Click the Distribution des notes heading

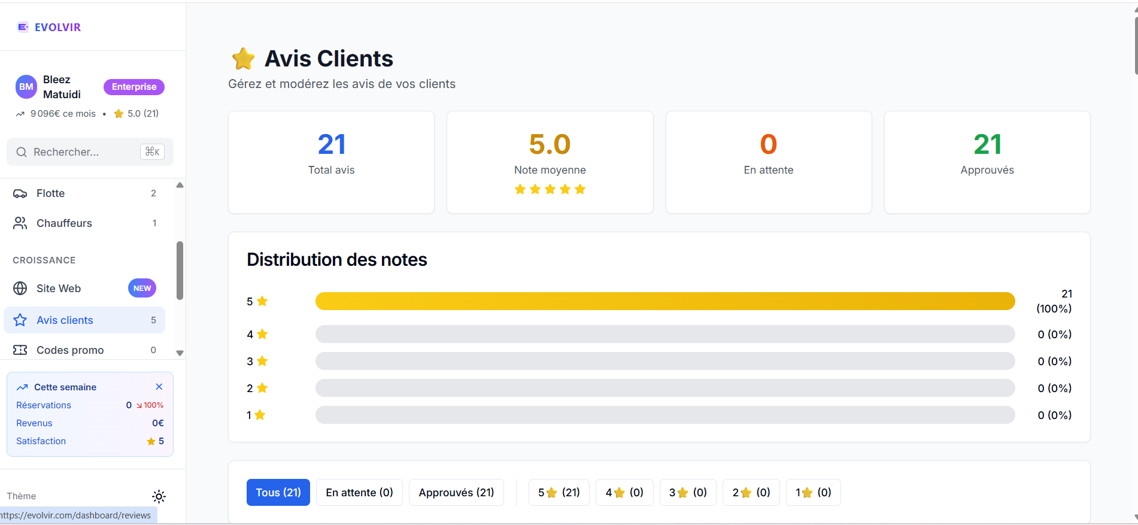click(337, 260)
